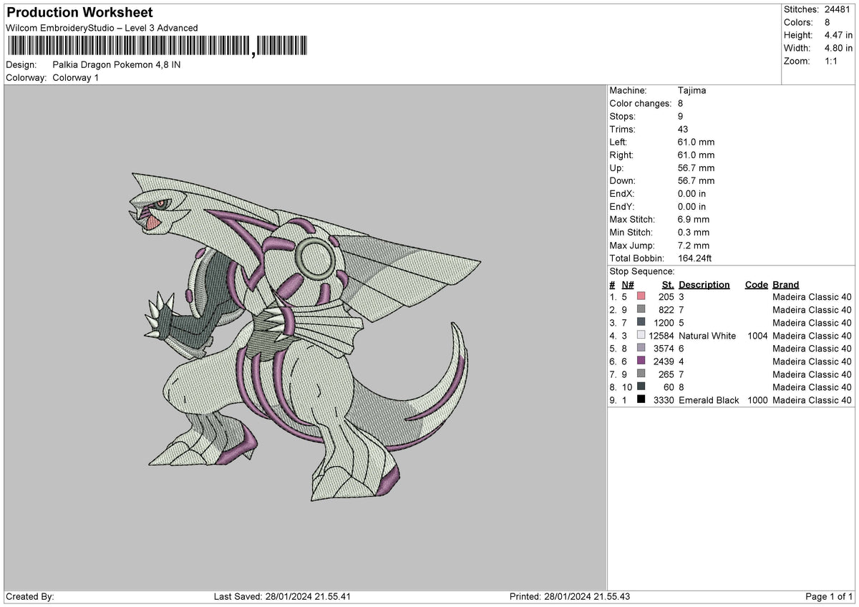859x607 pixels.
Task: Click design name Palkia Dragon Pokemon 4,8 IN
Action: (117, 64)
